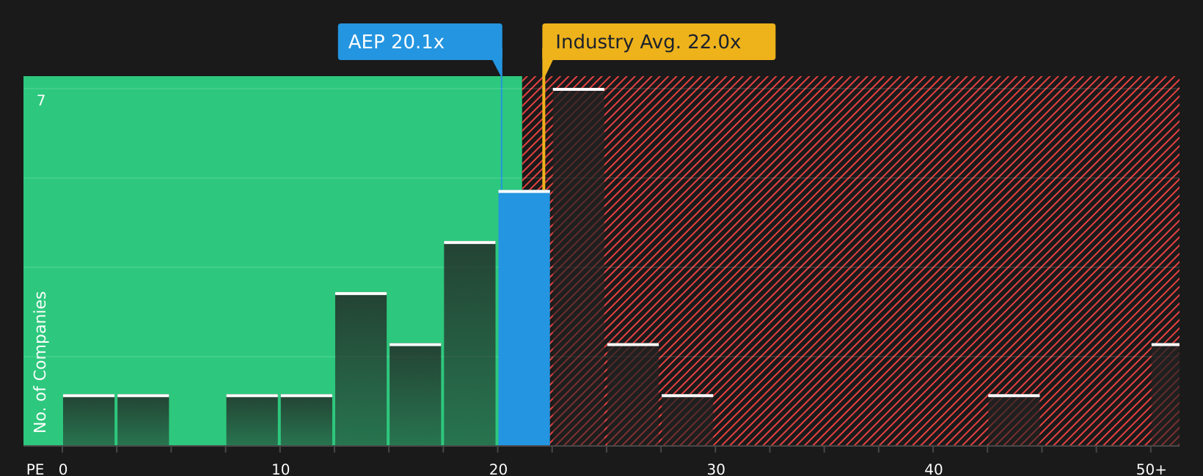Click the histogram bar starting at PE 10

coord(307,420)
